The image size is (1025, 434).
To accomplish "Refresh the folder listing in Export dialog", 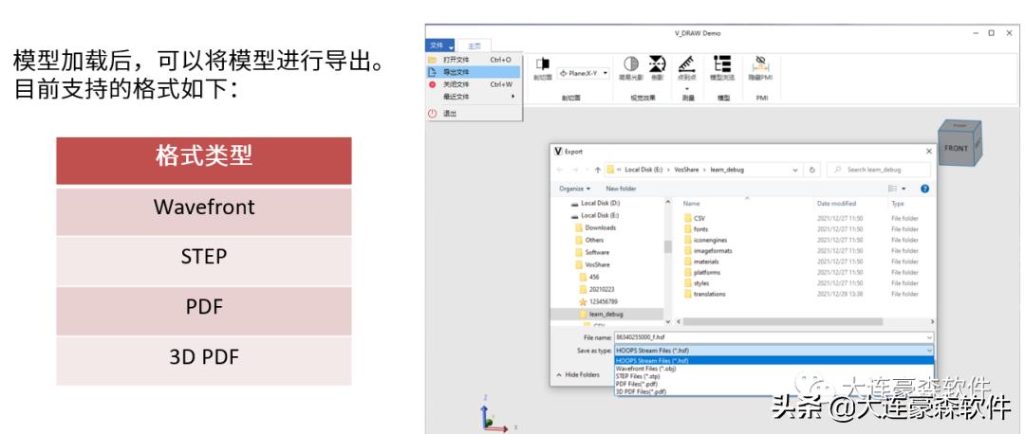I will click(x=811, y=170).
